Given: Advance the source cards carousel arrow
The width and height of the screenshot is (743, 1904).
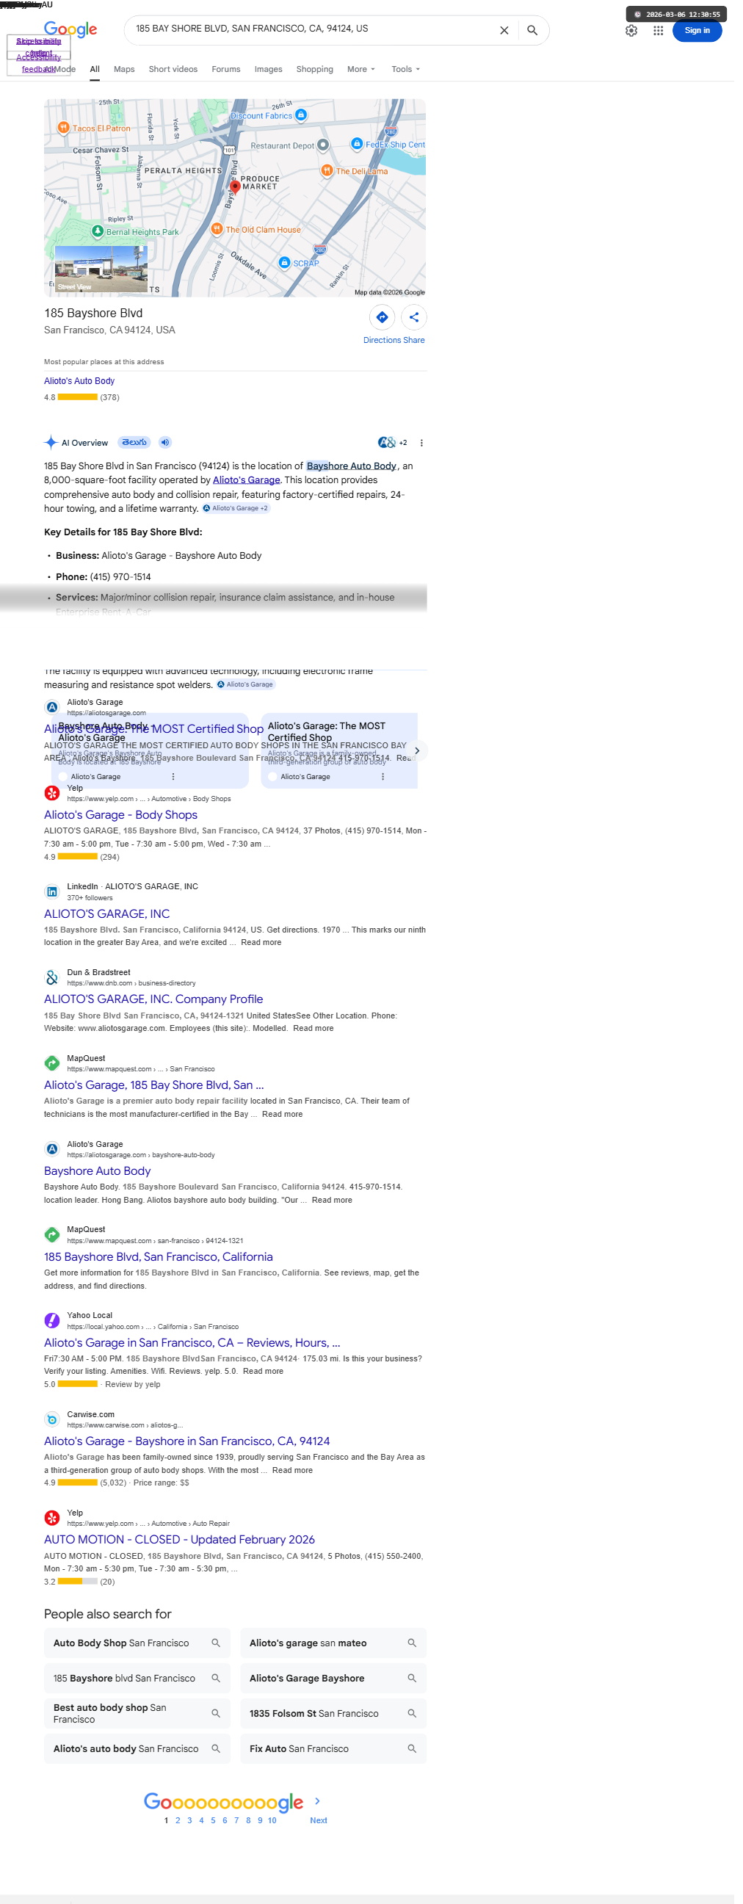Looking at the screenshot, I should coord(417,751).
